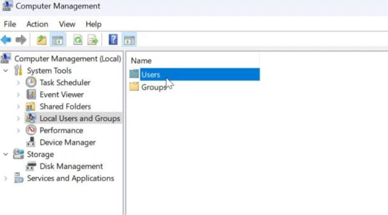Click the Computer Management (Local) root icon

tap(6, 59)
